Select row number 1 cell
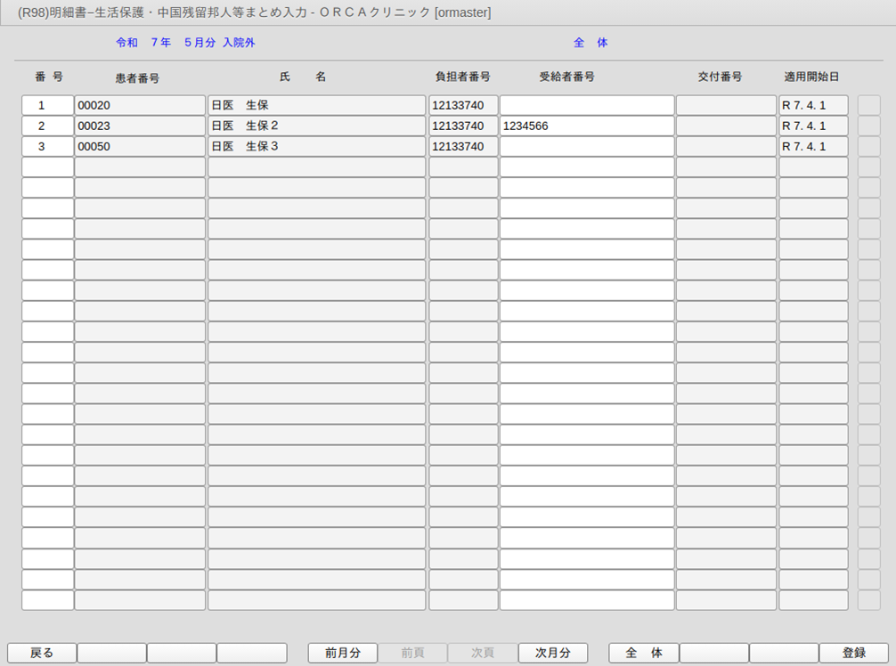The image size is (896, 666). click(x=46, y=105)
